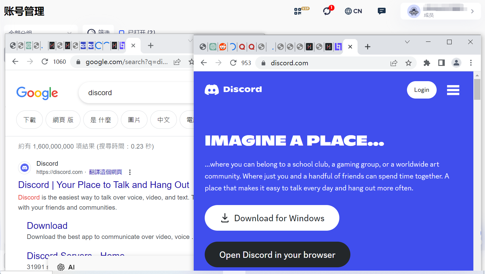Switch to ChatGPT tab in Discord window
Viewport: 485px width, 274px height.
pyautogui.click(x=213, y=47)
